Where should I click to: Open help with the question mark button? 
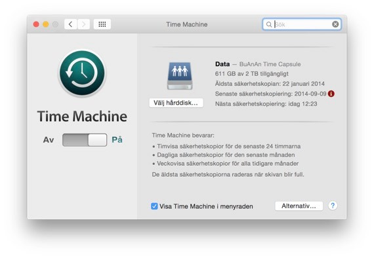[333, 206]
